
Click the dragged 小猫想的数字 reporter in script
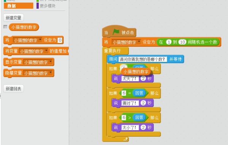click(136, 71)
